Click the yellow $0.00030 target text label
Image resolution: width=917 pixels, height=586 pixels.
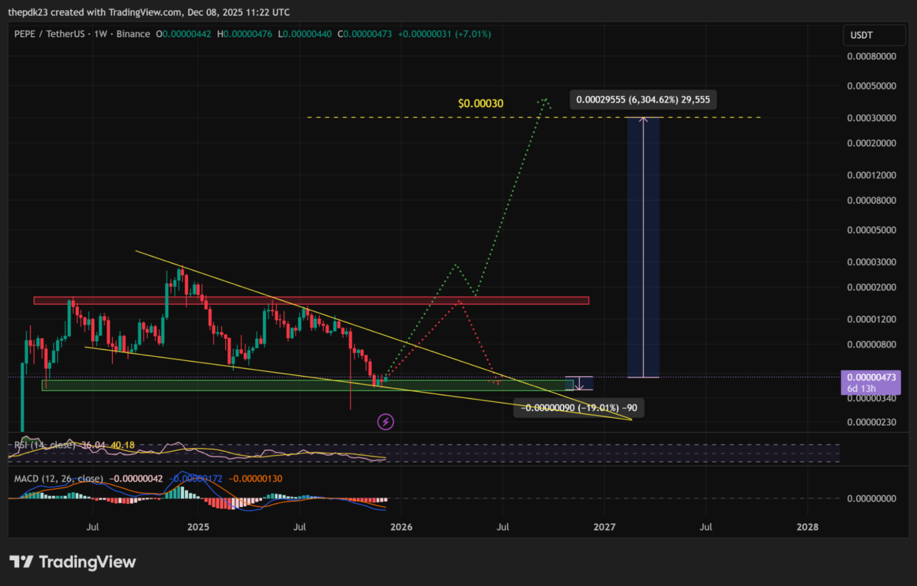click(x=481, y=103)
